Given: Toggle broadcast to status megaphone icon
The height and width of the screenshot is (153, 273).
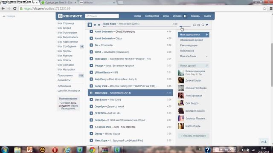Looking at the screenshot, I should pos(207,25).
